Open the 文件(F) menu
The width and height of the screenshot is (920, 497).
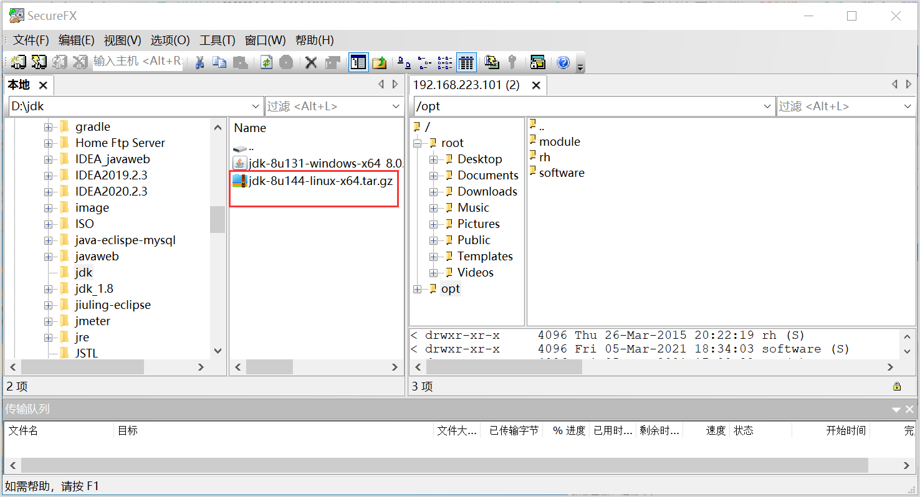[31, 40]
